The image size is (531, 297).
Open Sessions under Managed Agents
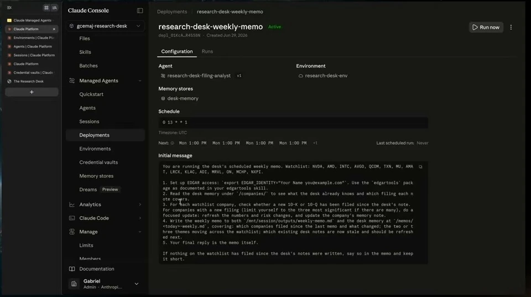[89, 121]
